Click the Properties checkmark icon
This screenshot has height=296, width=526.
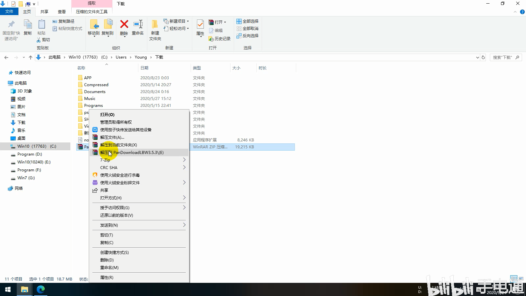click(200, 24)
